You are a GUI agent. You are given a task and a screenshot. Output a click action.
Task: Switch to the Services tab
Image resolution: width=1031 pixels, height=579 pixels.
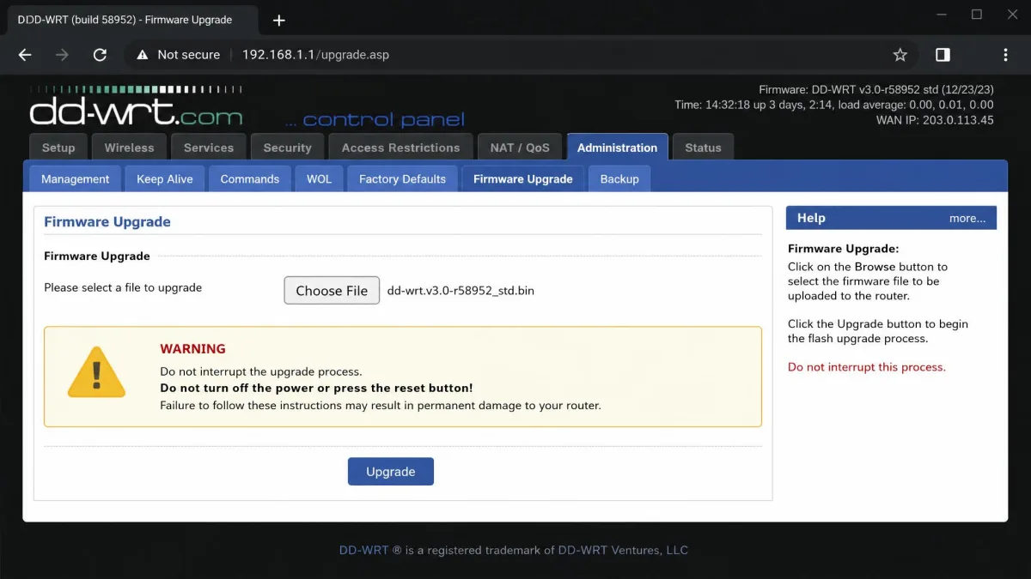point(209,148)
